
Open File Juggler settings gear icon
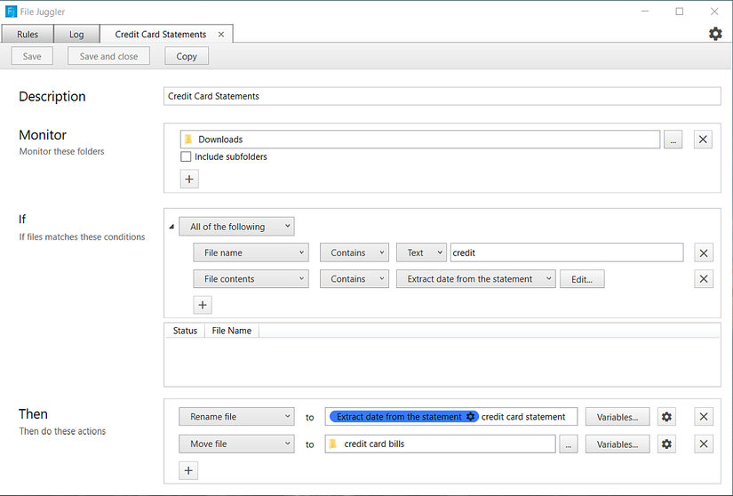click(x=715, y=34)
